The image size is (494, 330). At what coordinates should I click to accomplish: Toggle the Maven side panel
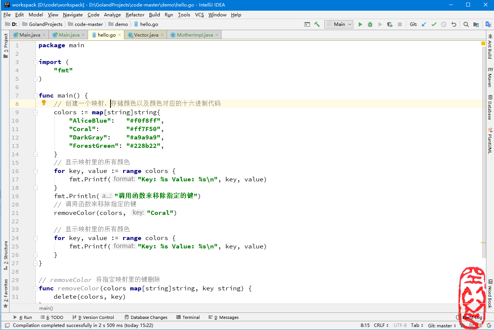(x=490, y=77)
